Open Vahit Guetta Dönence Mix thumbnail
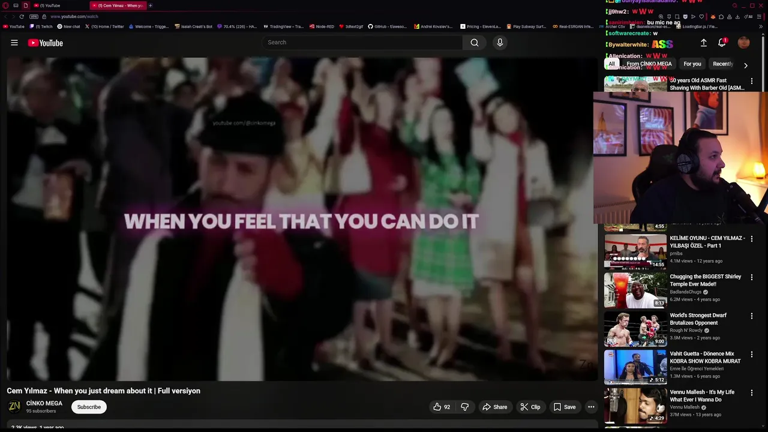Viewport: 768px width, 432px height. (x=635, y=366)
